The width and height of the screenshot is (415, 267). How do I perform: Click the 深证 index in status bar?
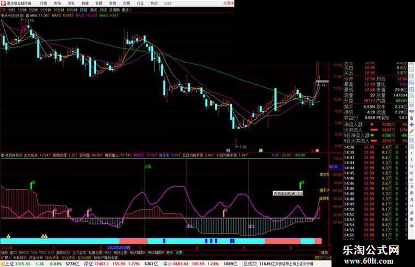[88, 264]
